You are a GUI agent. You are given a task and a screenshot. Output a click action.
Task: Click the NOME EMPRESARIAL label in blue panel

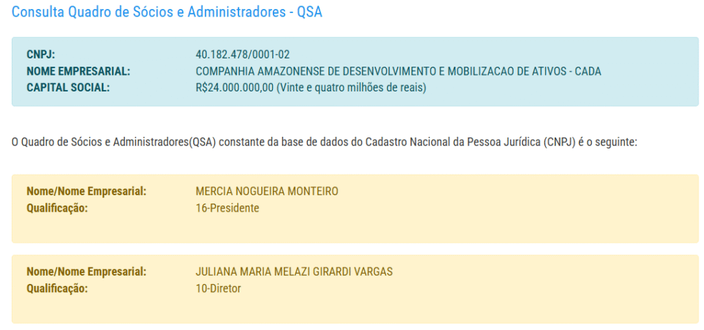[78, 71]
